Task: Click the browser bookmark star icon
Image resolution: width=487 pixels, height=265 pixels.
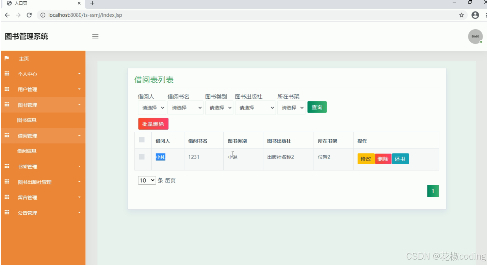Action: [x=462, y=15]
